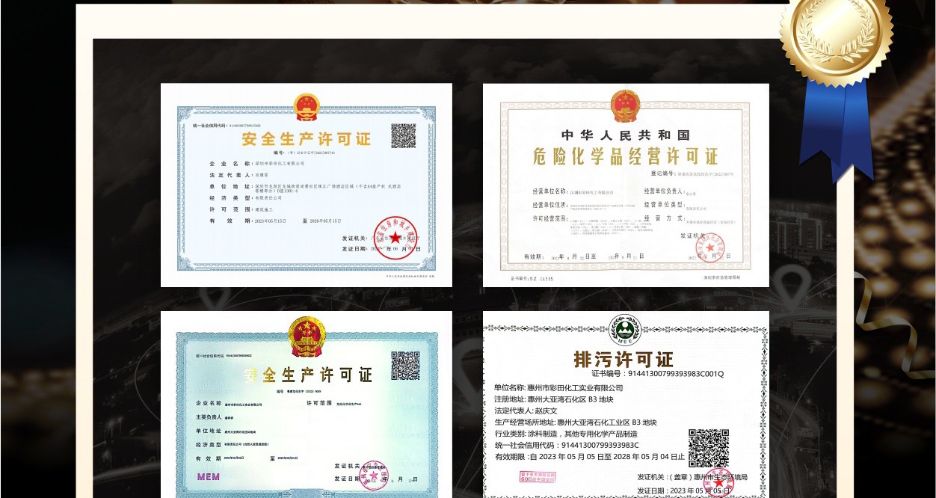The height and width of the screenshot is (498, 936).
Task: Click red seal on top-left 安全生产许可证
Action: click(393, 240)
